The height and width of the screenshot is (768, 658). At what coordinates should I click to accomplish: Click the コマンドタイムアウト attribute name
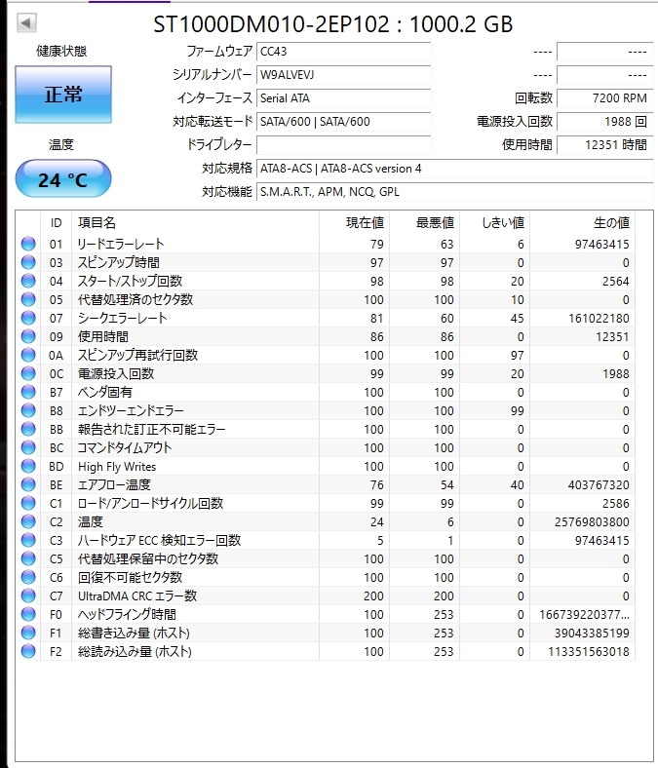click(x=125, y=447)
